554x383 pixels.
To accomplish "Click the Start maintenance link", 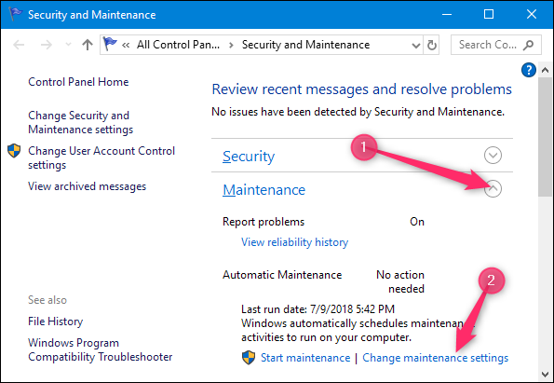I will coord(305,358).
